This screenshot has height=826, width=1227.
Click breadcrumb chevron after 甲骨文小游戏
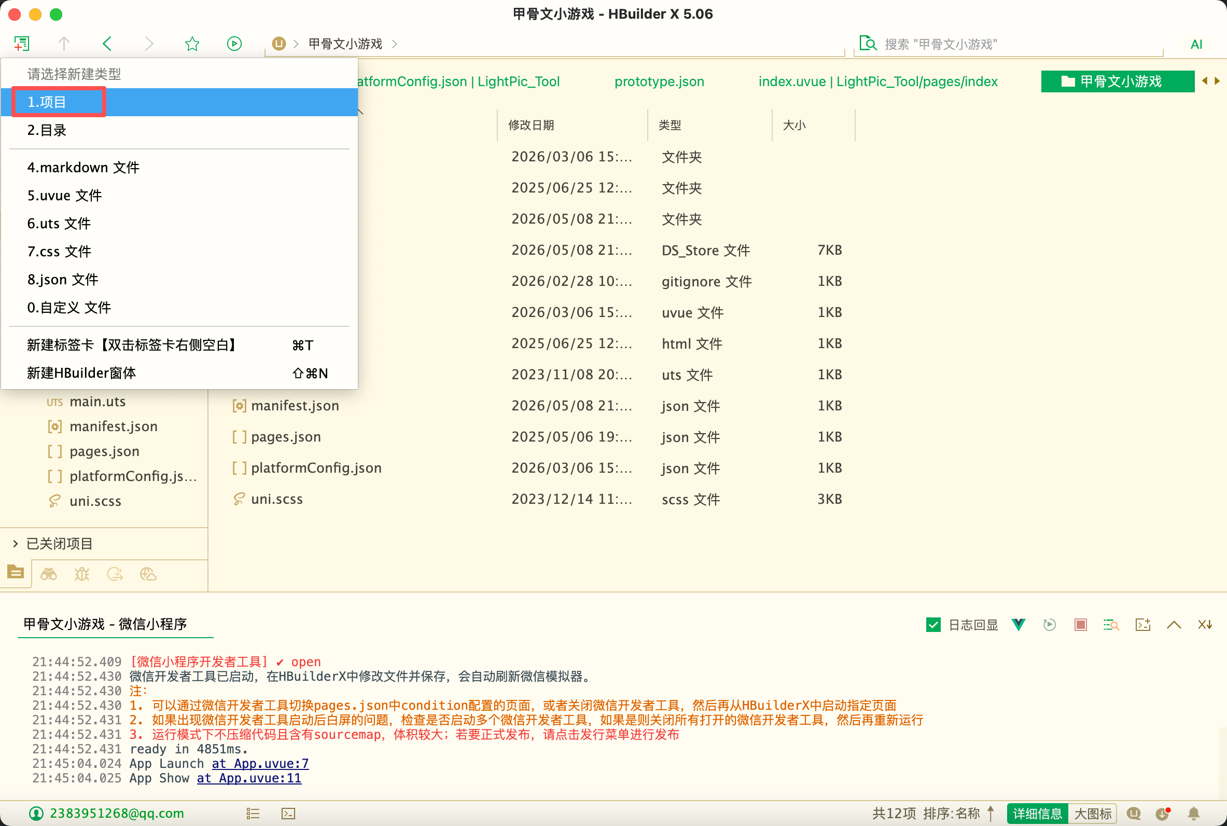click(395, 44)
